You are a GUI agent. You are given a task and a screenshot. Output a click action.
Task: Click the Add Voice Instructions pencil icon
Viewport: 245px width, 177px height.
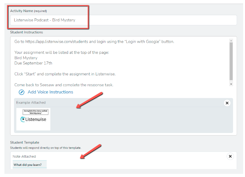pos(22,92)
